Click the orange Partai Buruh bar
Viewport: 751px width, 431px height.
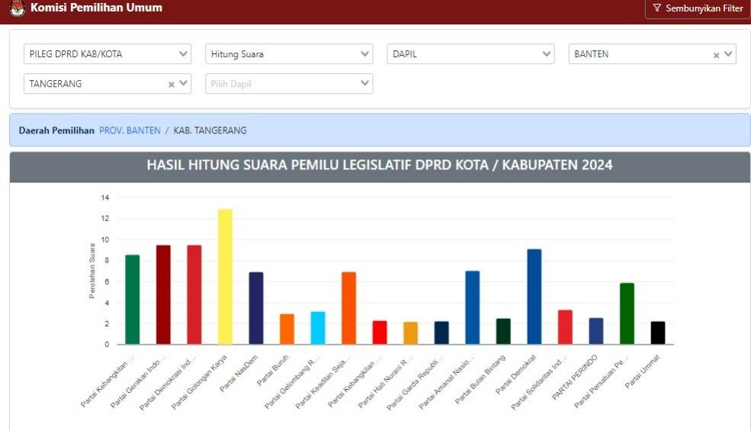(287, 329)
